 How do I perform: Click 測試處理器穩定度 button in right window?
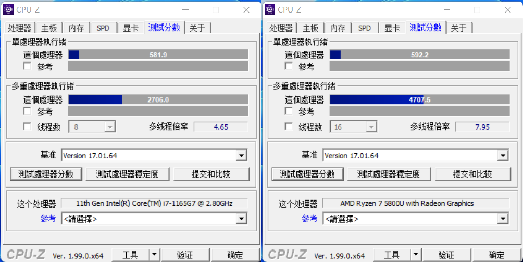[389, 174]
